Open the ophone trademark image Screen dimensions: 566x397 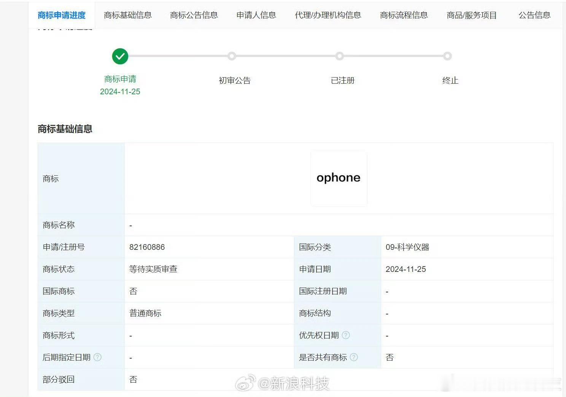coord(339,178)
